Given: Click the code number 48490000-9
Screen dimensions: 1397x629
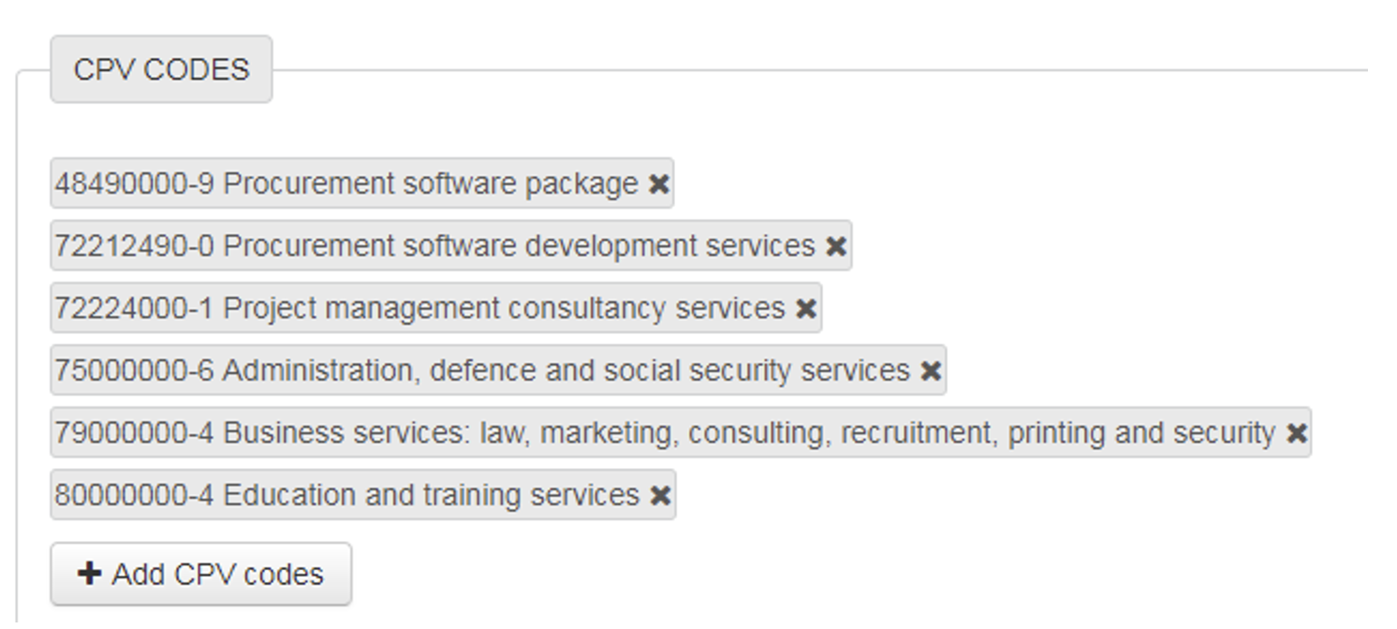Looking at the screenshot, I should 134,184.
